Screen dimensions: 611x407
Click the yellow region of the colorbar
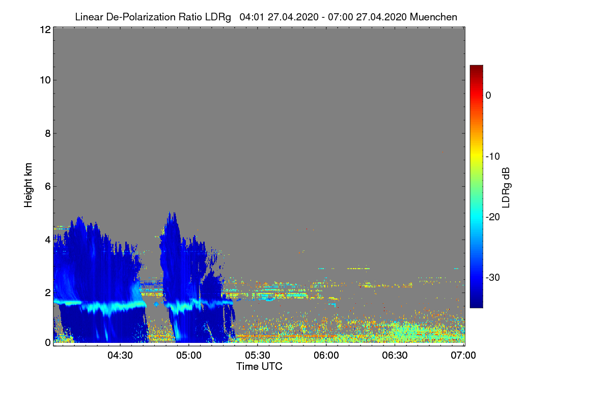476,156
